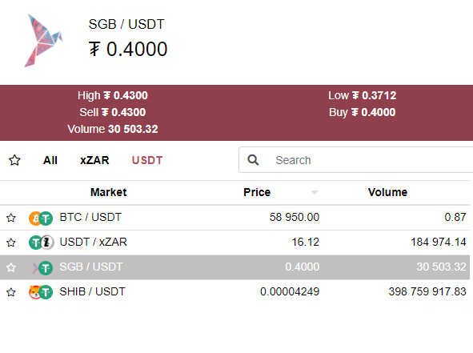Click the search magnifier icon

pos(253,160)
